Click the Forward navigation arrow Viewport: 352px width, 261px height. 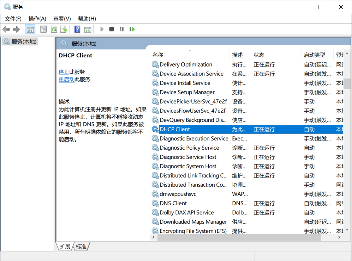tap(16, 29)
